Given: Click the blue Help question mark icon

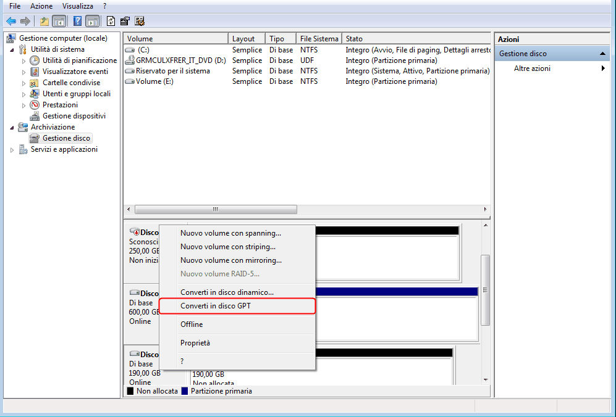Looking at the screenshot, I should (77, 21).
